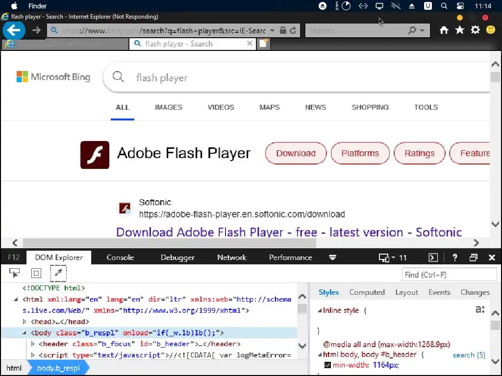Viewport: 502px width, 376px height.
Task: Open the Network tab
Action: click(232, 258)
